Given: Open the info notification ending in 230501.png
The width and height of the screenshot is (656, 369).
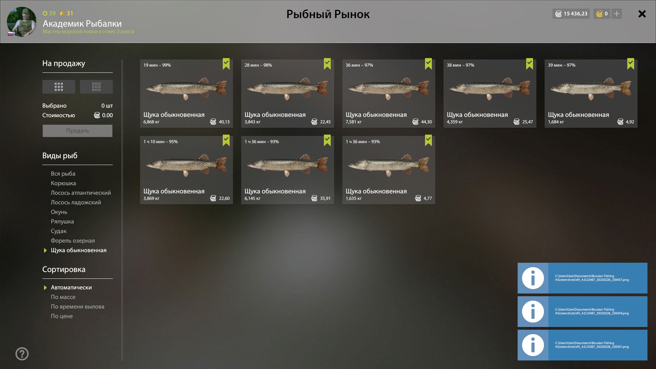Looking at the screenshot, I should pos(582,345).
